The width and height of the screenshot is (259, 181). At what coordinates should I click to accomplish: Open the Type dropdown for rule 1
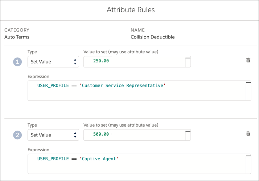pyautogui.click(x=53, y=62)
